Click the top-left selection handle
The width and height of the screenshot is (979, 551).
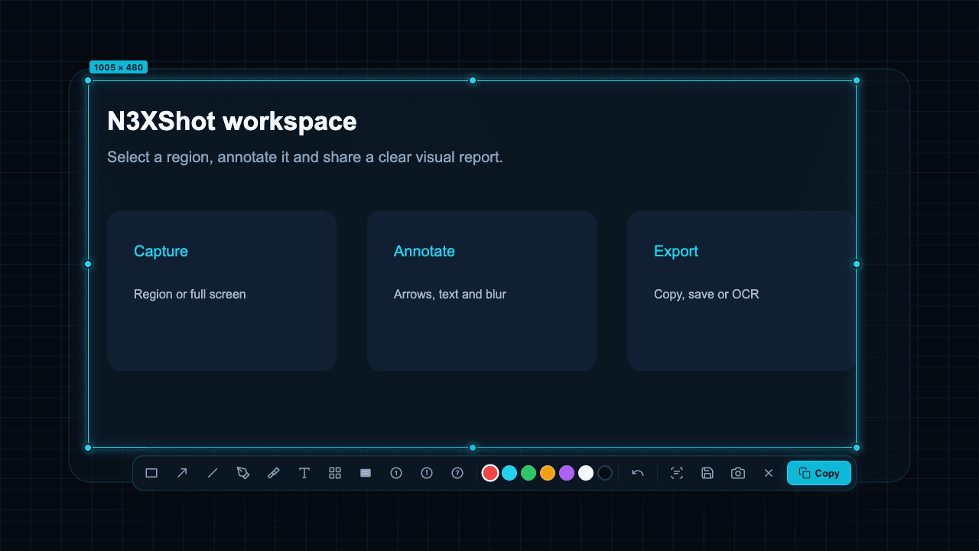pyautogui.click(x=88, y=80)
